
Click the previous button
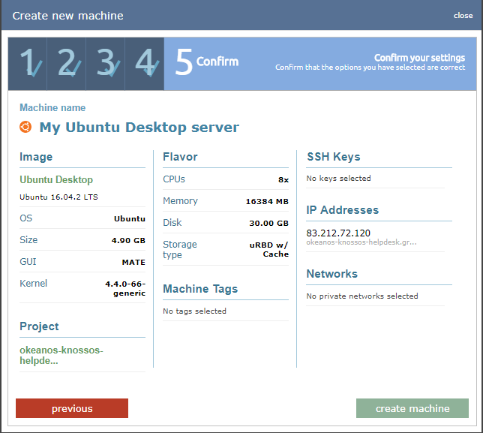tap(72, 408)
